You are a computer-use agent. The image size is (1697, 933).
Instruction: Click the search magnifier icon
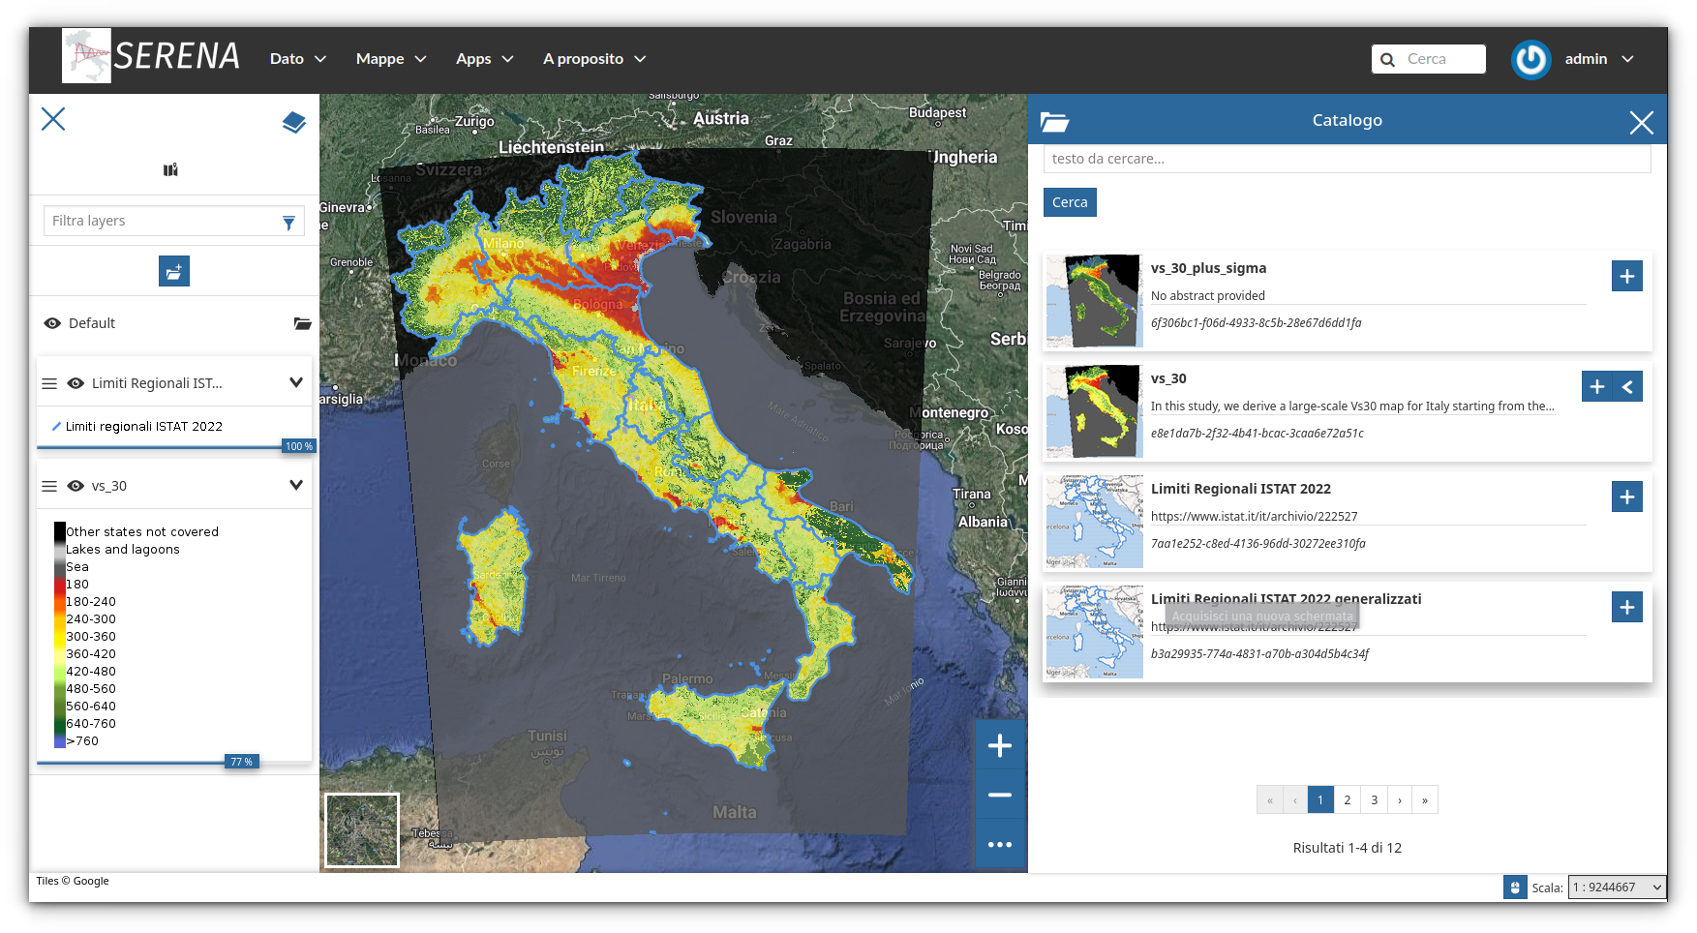click(1387, 59)
